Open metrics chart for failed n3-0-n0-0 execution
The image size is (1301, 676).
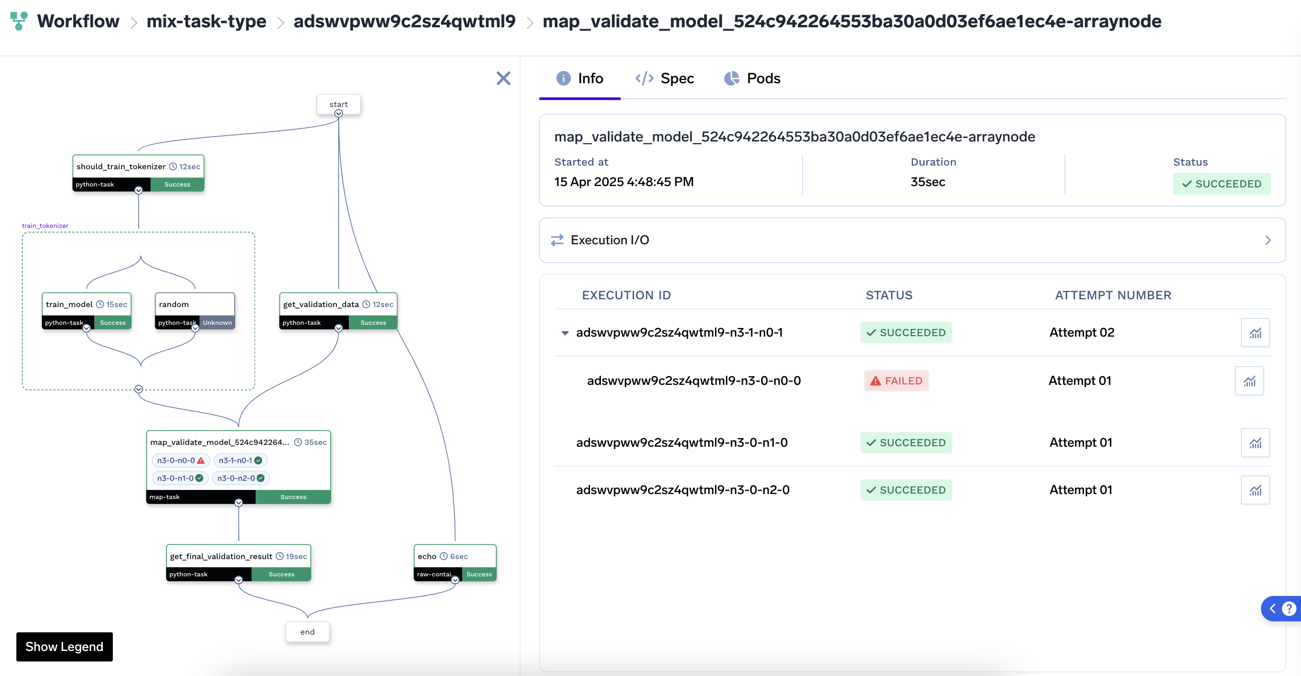[1249, 381]
